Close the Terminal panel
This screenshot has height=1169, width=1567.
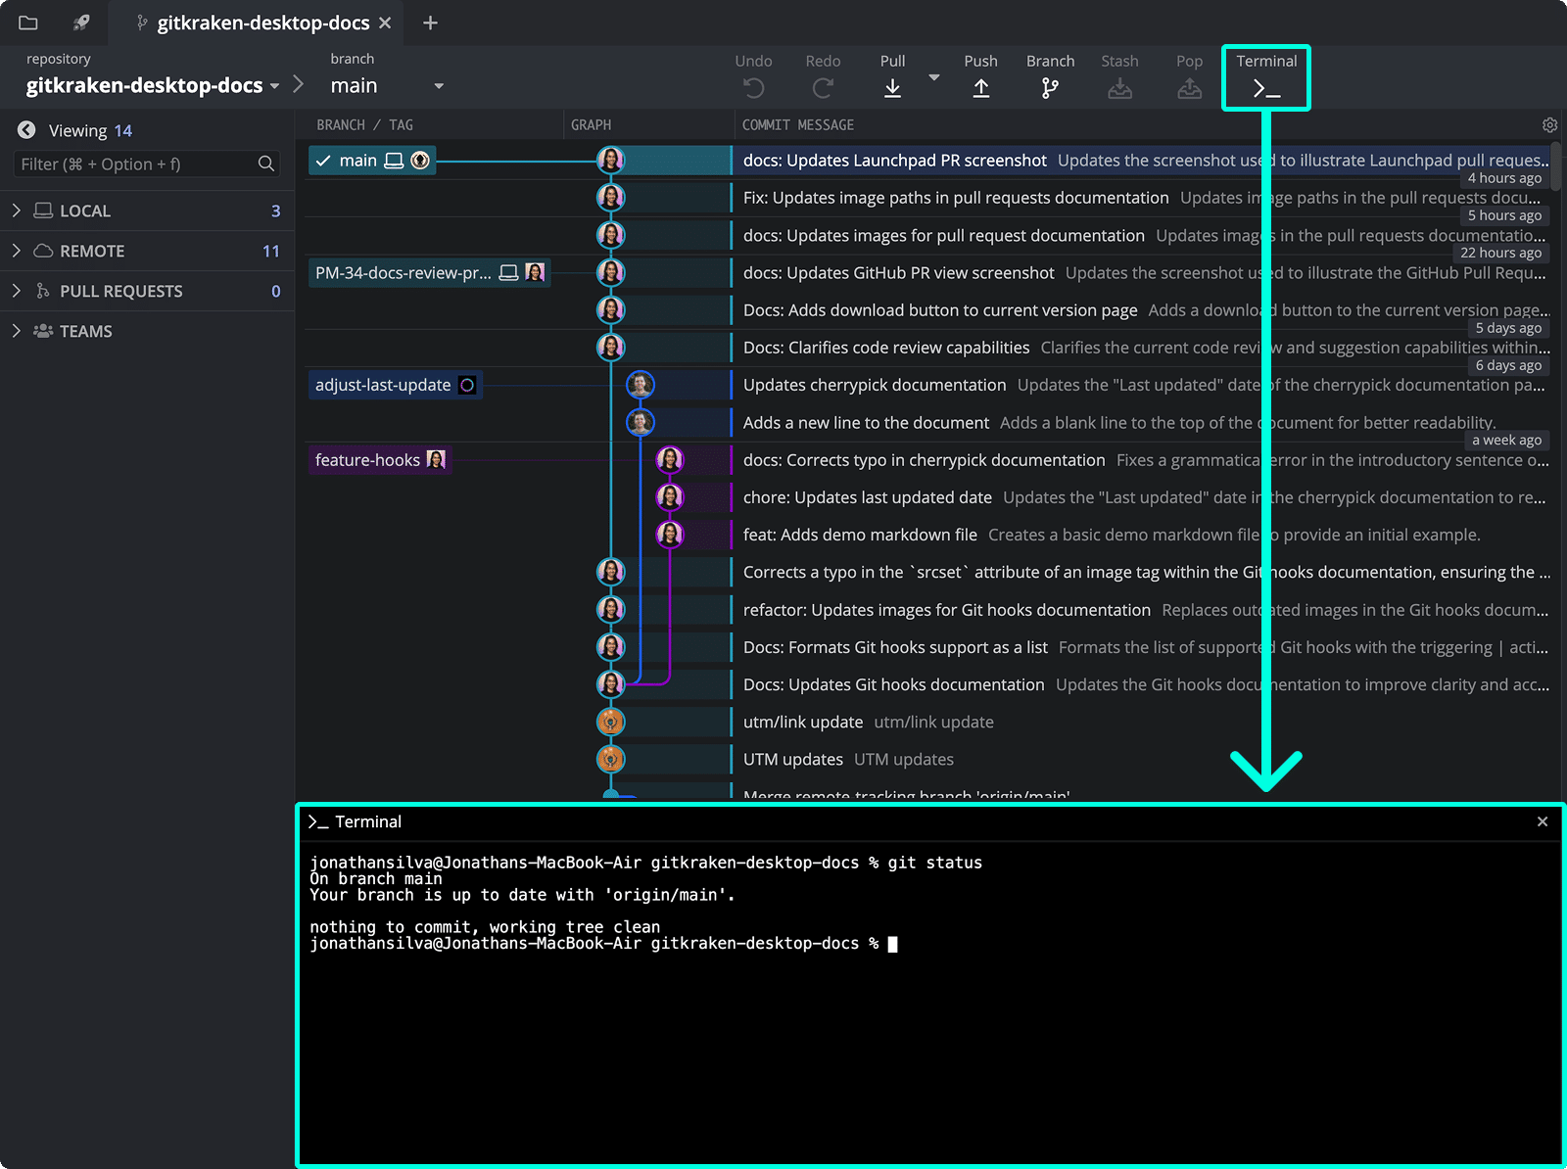1543,821
